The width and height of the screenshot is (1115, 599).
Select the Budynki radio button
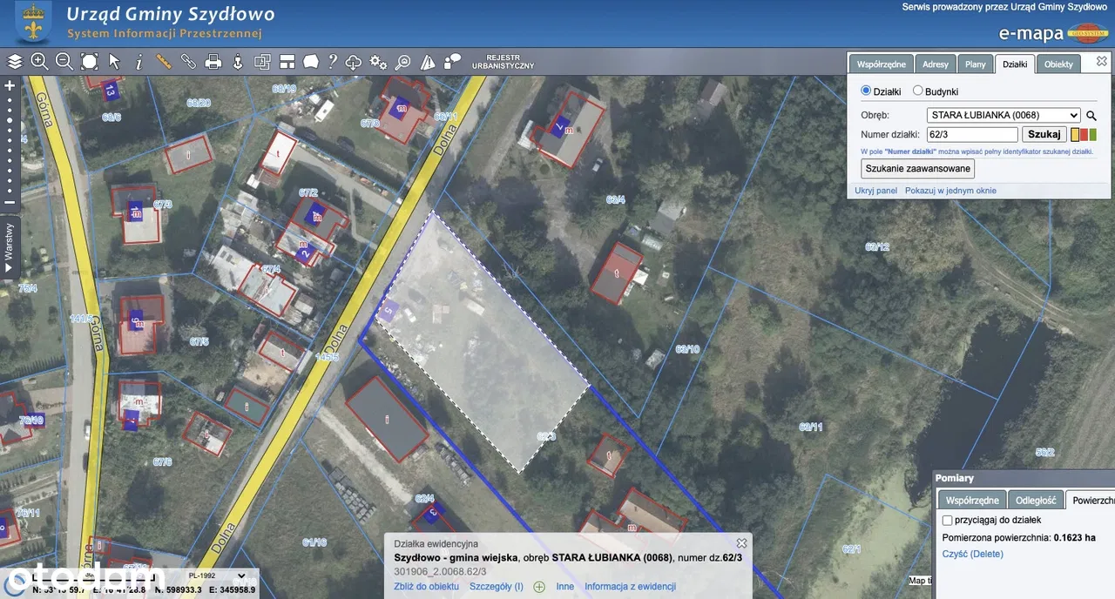[918, 91]
